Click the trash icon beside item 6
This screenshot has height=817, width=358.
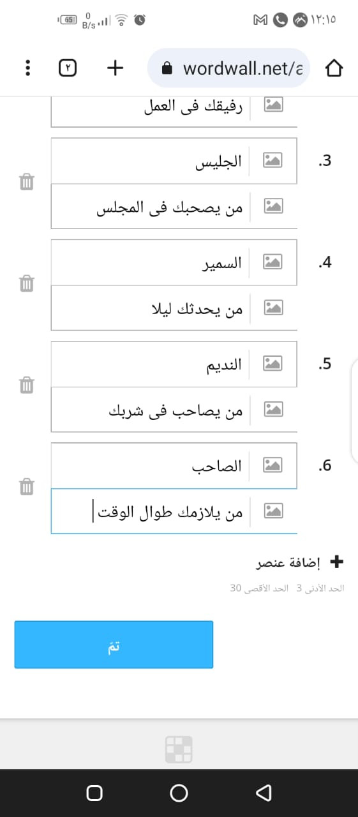(26, 487)
